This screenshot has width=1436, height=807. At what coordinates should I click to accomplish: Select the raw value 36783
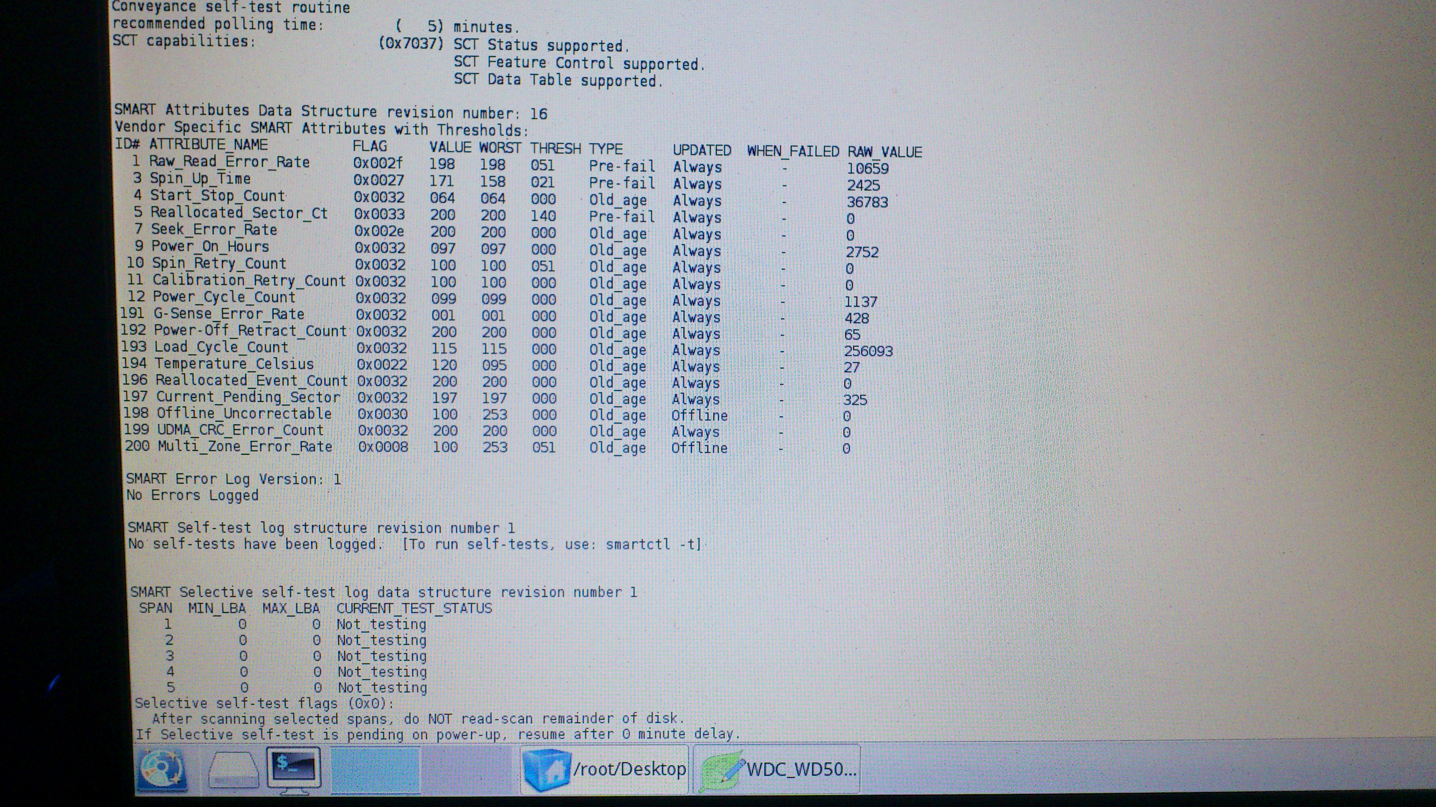[x=868, y=202]
